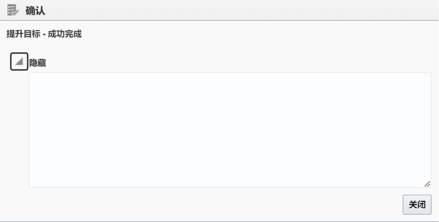The width and height of the screenshot is (439, 222).
Task: Click the gray triangle next to 隐藏
Action: [19, 61]
